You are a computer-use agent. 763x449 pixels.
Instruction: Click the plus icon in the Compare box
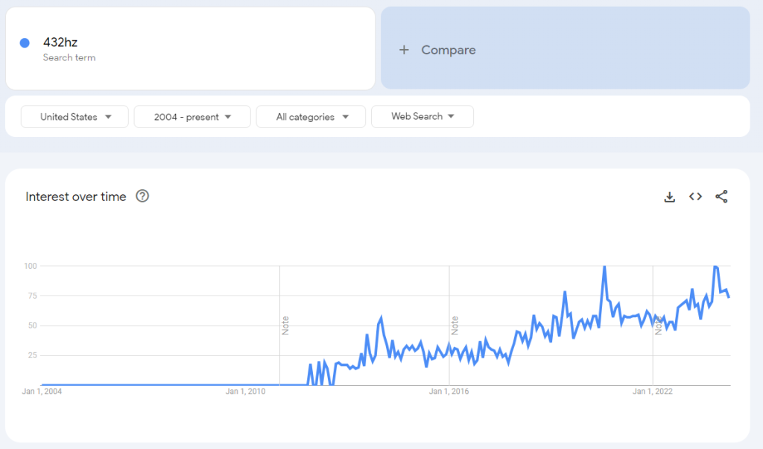(x=404, y=50)
